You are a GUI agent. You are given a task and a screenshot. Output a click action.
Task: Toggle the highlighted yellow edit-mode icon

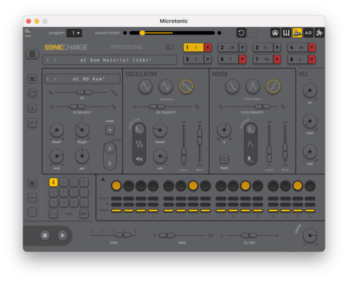coord(297,33)
